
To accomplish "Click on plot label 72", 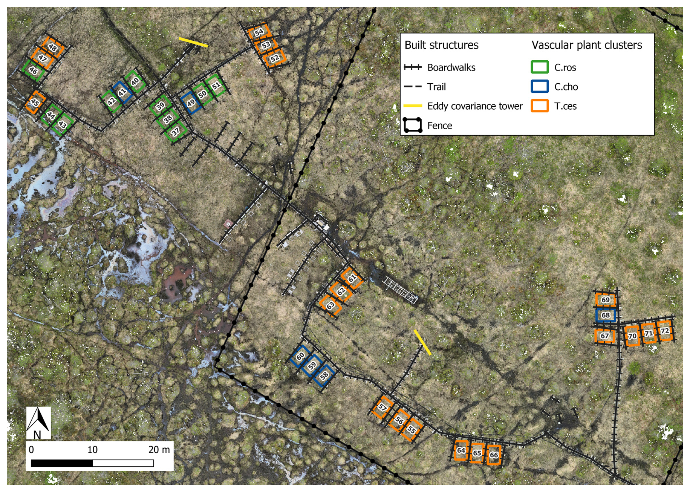I will tap(665, 331).
